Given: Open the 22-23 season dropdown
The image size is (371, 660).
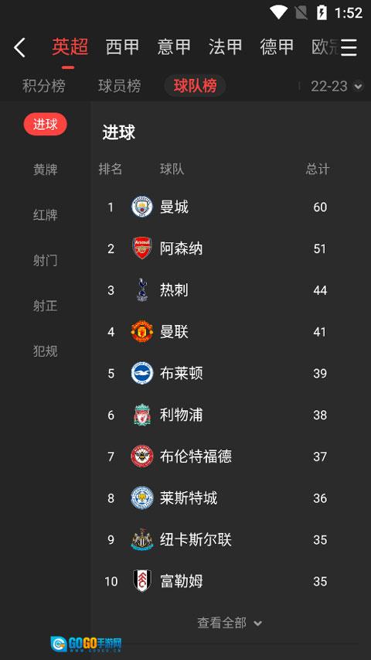Looking at the screenshot, I should (336, 87).
